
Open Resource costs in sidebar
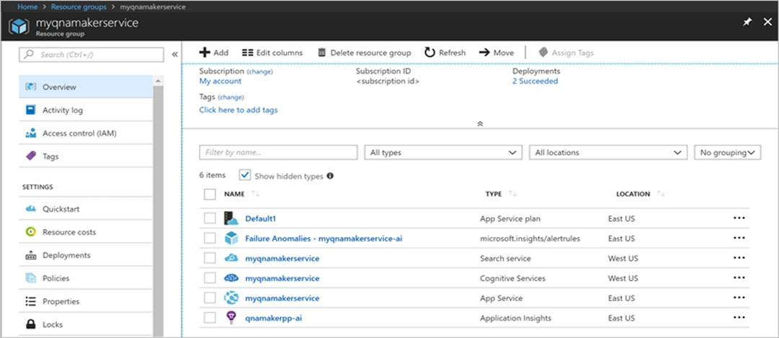pyautogui.click(x=86, y=232)
